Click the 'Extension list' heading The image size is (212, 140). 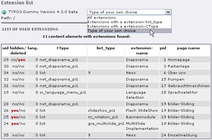coord(17,3)
